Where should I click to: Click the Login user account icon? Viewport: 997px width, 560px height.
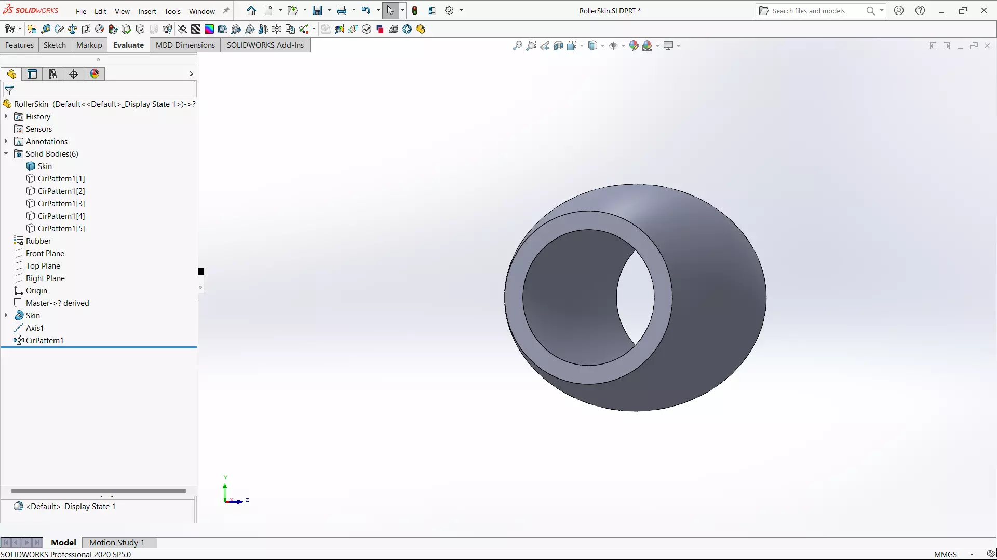899,10
